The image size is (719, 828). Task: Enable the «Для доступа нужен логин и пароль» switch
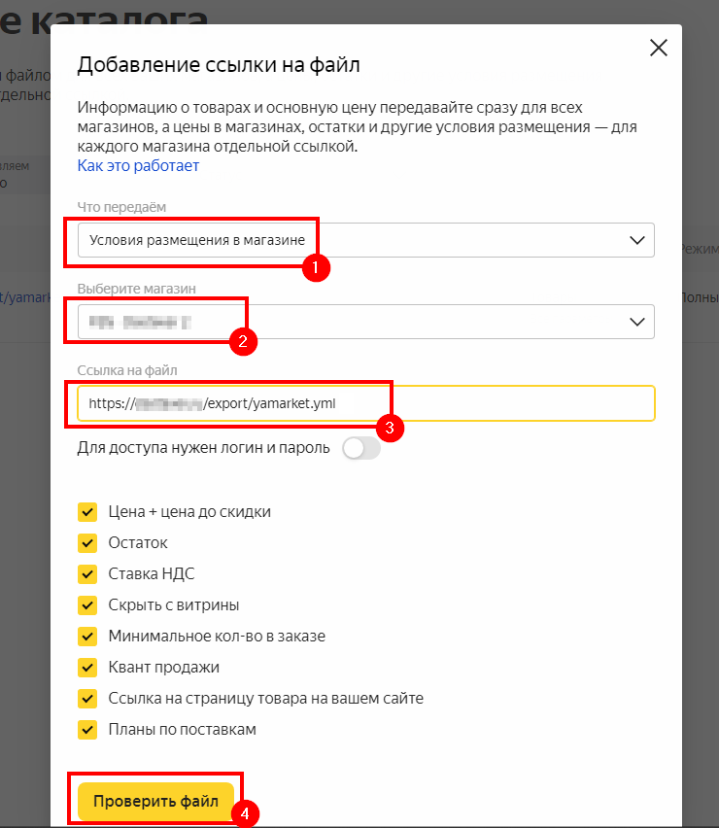coord(360,448)
